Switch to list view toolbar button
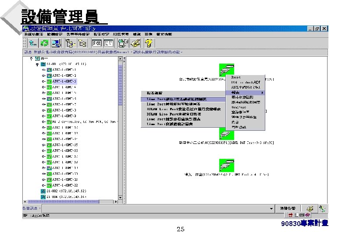This screenshot has height=237, width=342. 108,43
